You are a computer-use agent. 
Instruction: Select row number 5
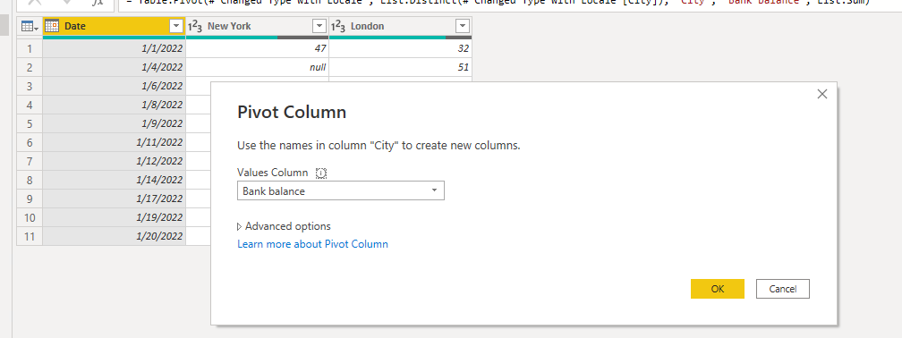click(x=30, y=123)
